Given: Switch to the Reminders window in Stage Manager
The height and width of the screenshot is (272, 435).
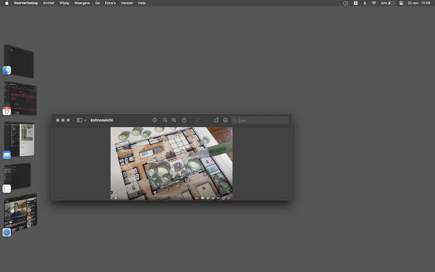Looking at the screenshot, I should click(x=17, y=177).
